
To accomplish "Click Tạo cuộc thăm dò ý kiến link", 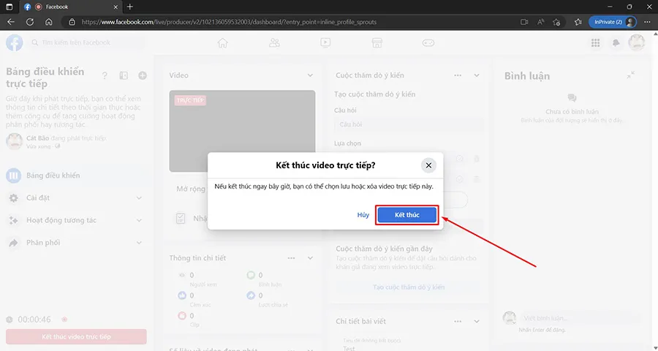I will (409, 287).
